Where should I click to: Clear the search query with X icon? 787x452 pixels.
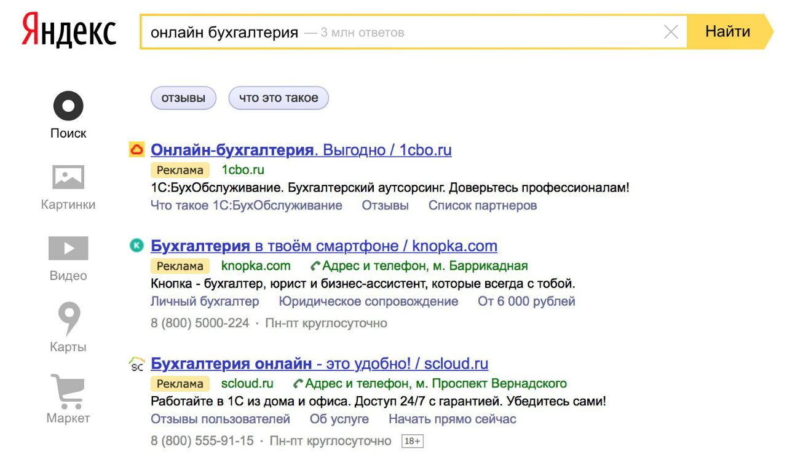[671, 32]
